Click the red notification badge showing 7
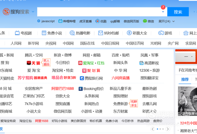 [163, 7]
